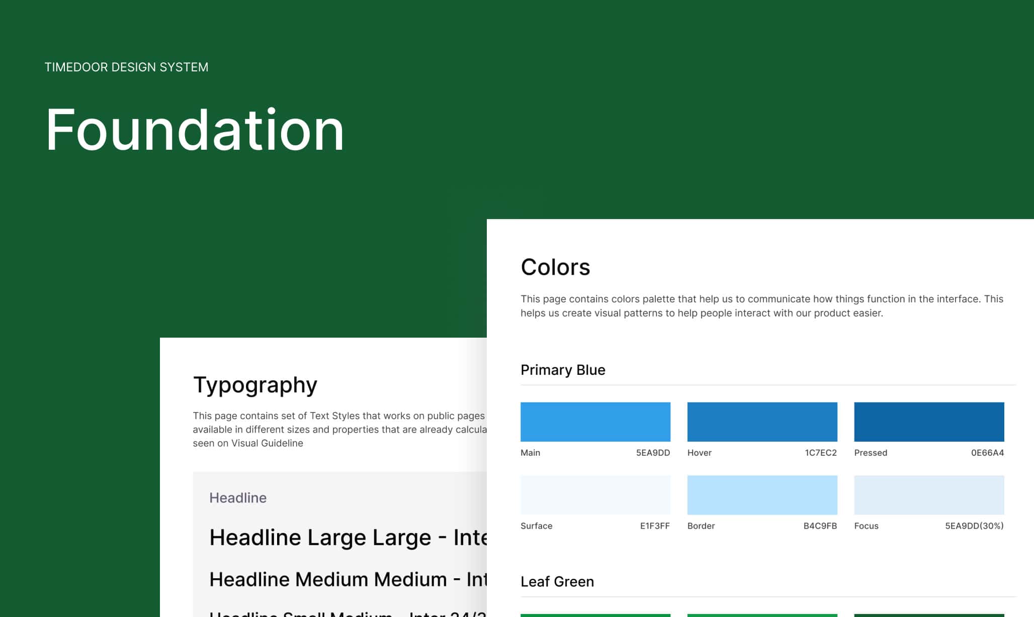This screenshot has width=1034, height=617.
Task: Click the 0E66A4 hex value
Action: tap(987, 453)
